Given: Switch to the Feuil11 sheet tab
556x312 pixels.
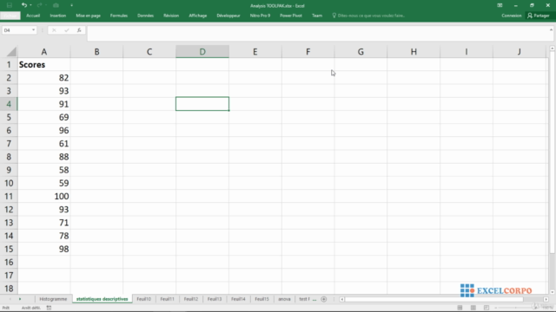Looking at the screenshot, I should [167, 299].
